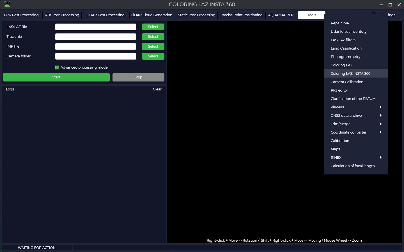Choose Camera Calibration from Tools menu

pos(347,82)
